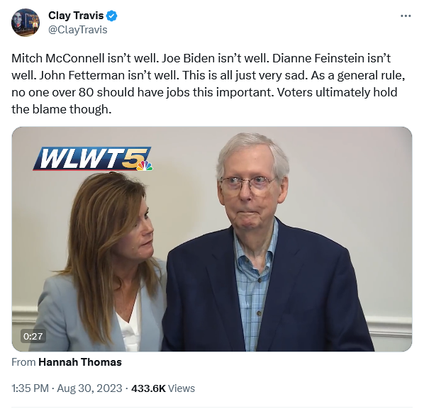424x409 pixels.
Task: Click the tweet text starting with "Mitch McConnell isn't well"
Action: [x=208, y=84]
